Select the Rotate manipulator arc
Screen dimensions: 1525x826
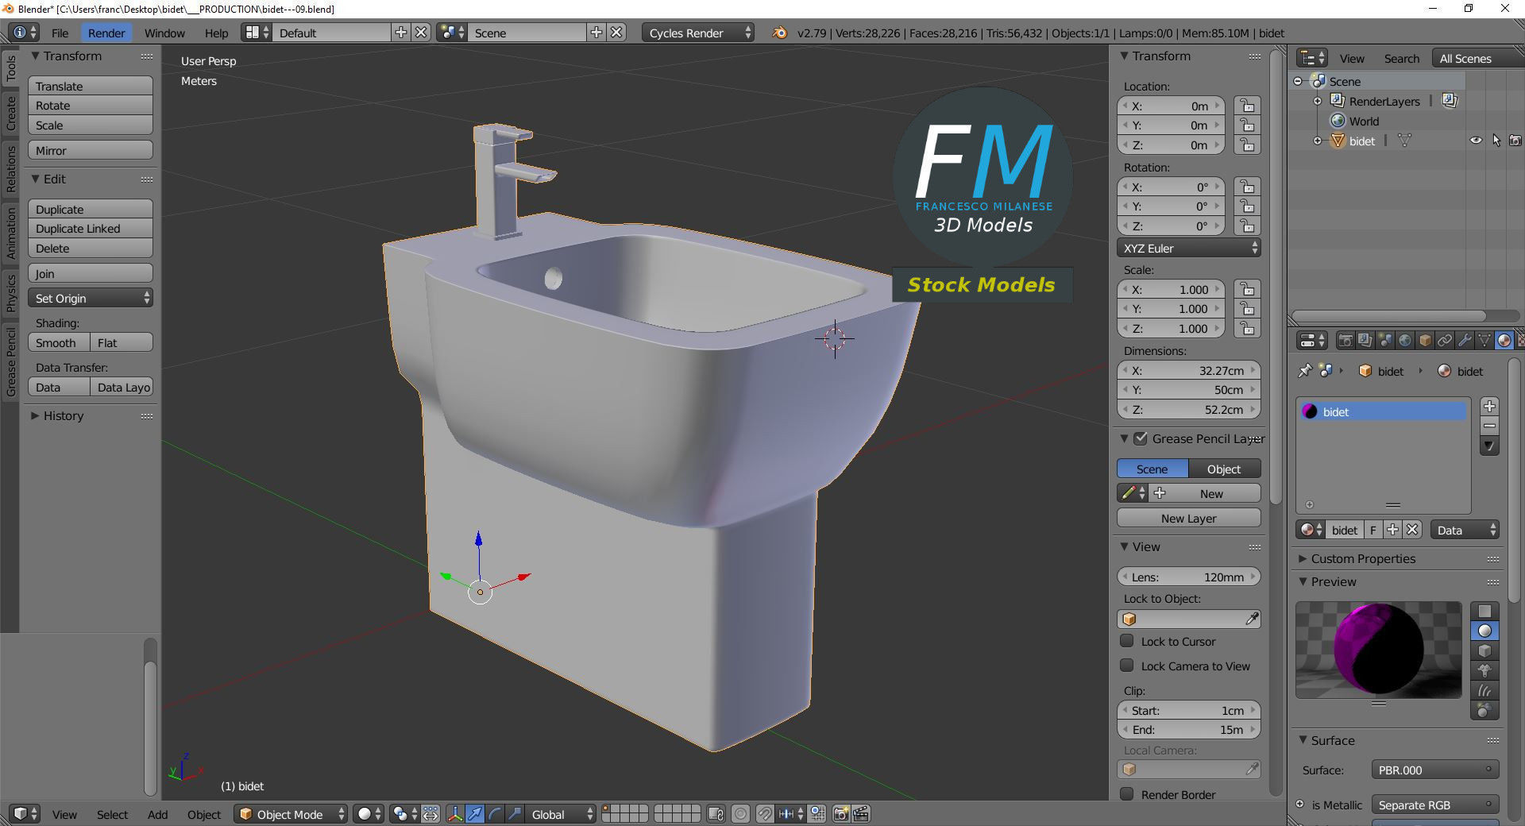coord(495,814)
